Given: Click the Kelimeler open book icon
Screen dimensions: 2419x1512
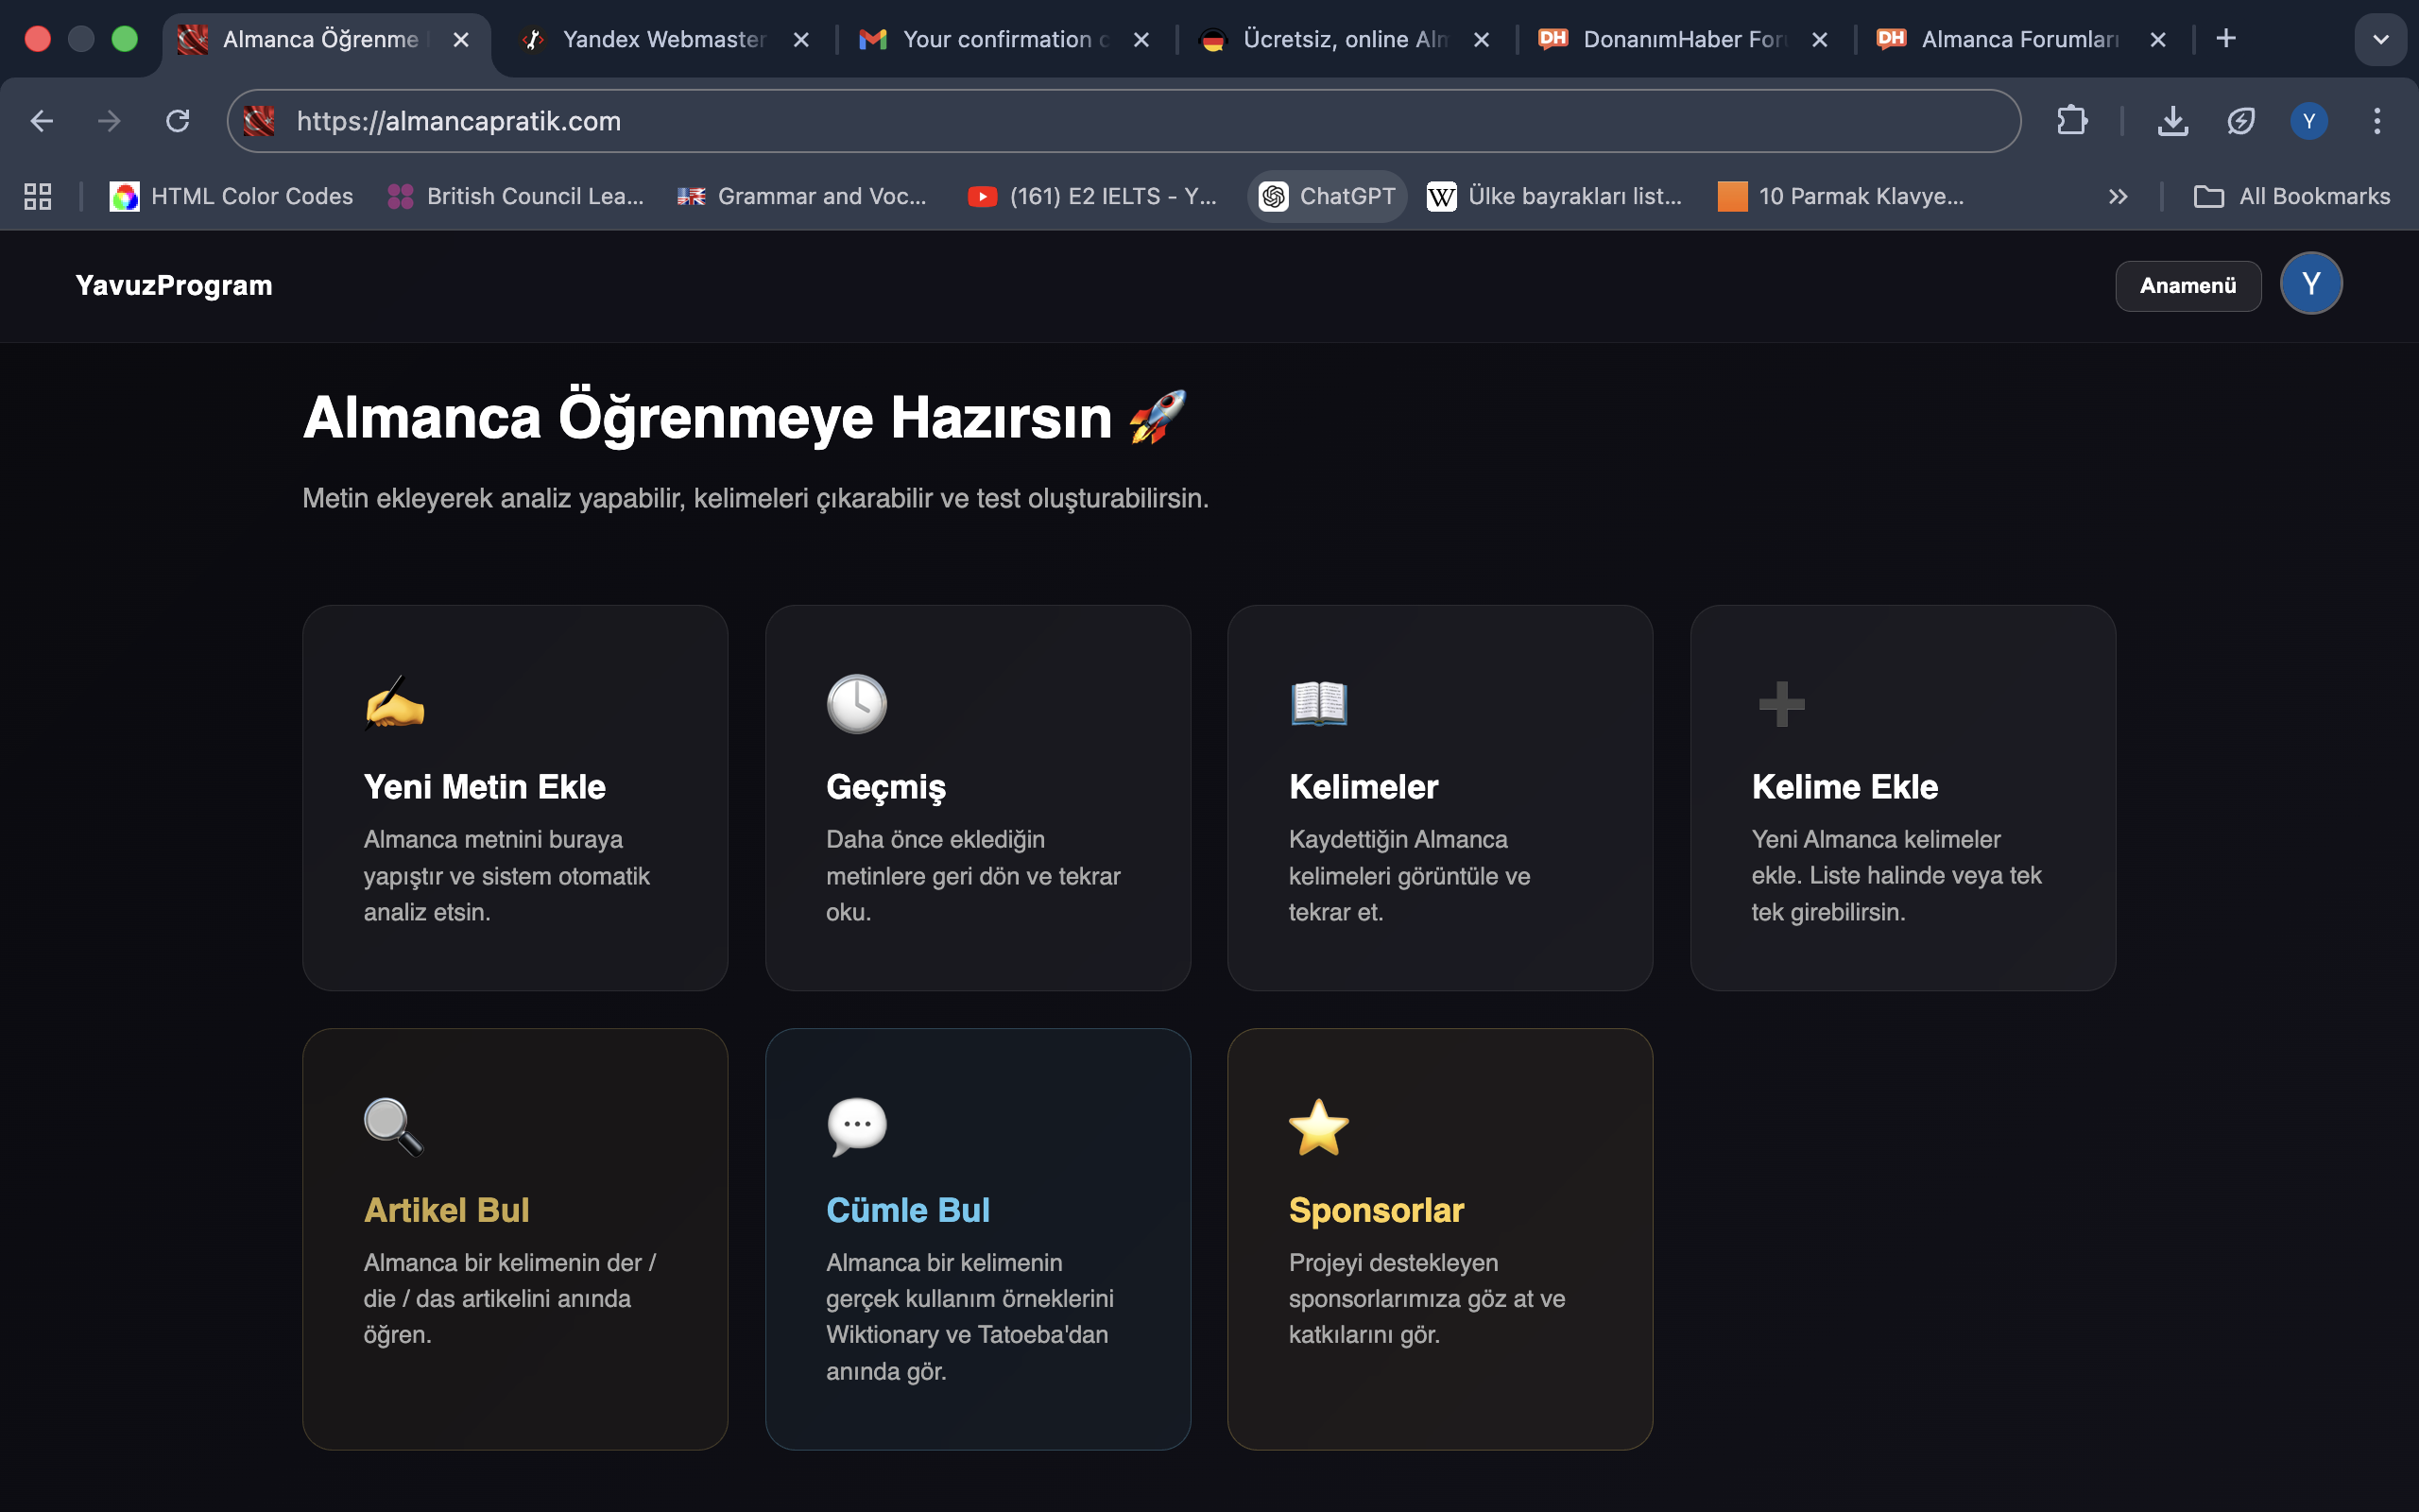Looking at the screenshot, I should click(x=1319, y=703).
